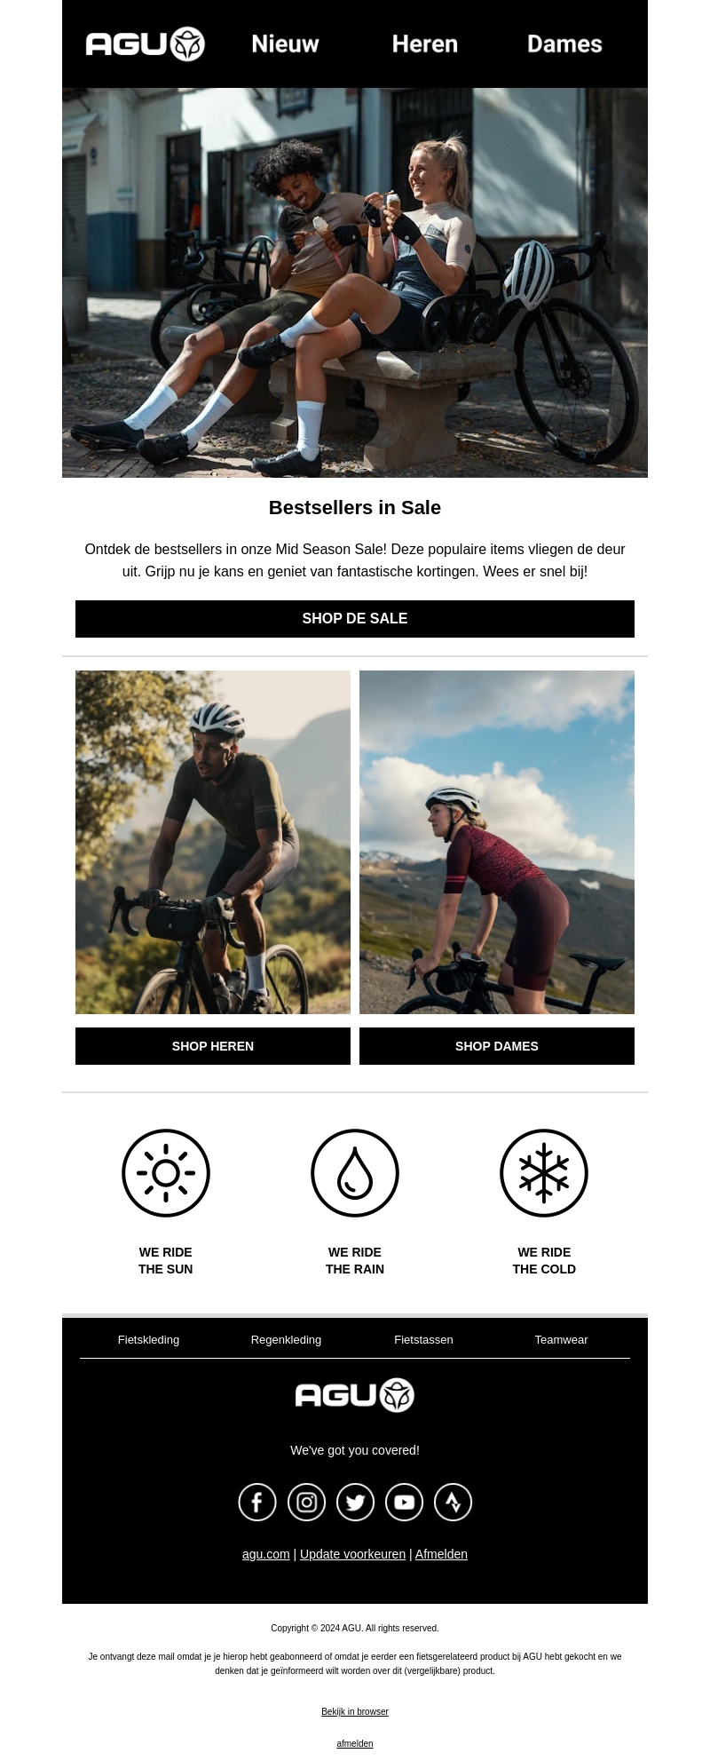710x1761 pixels.
Task: Click the SHOP DAMES button
Action: (x=497, y=1046)
